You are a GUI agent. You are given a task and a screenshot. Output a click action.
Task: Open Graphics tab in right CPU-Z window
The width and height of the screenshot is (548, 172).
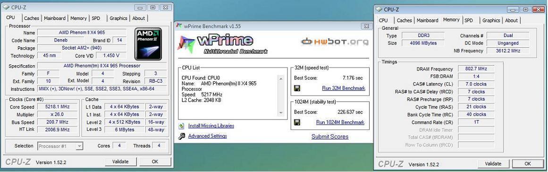[x=491, y=20]
